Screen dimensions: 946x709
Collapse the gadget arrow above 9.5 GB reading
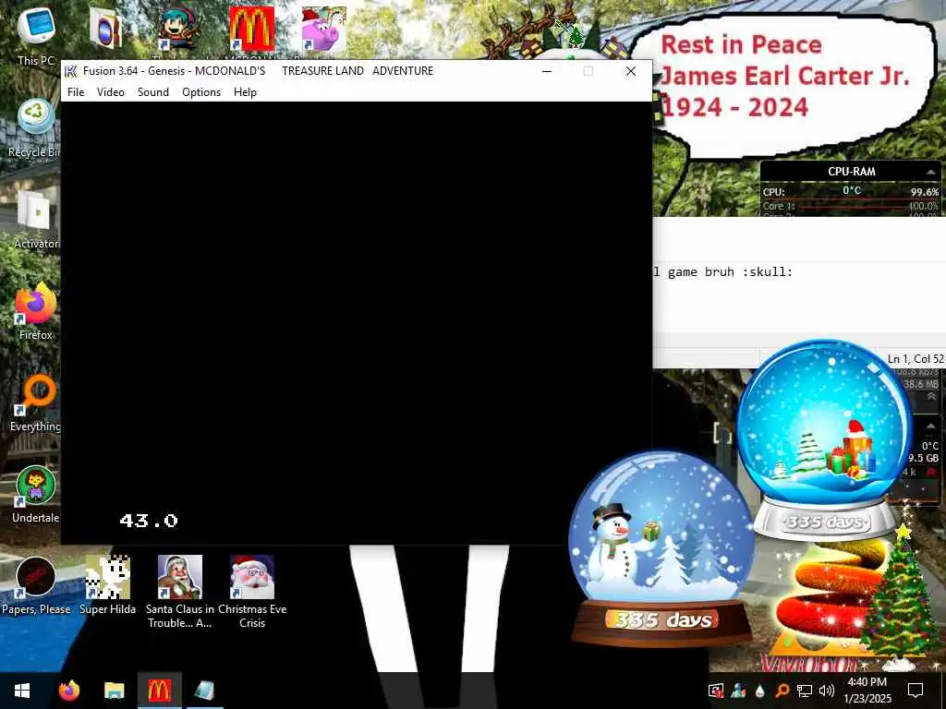pyautogui.click(x=931, y=427)
